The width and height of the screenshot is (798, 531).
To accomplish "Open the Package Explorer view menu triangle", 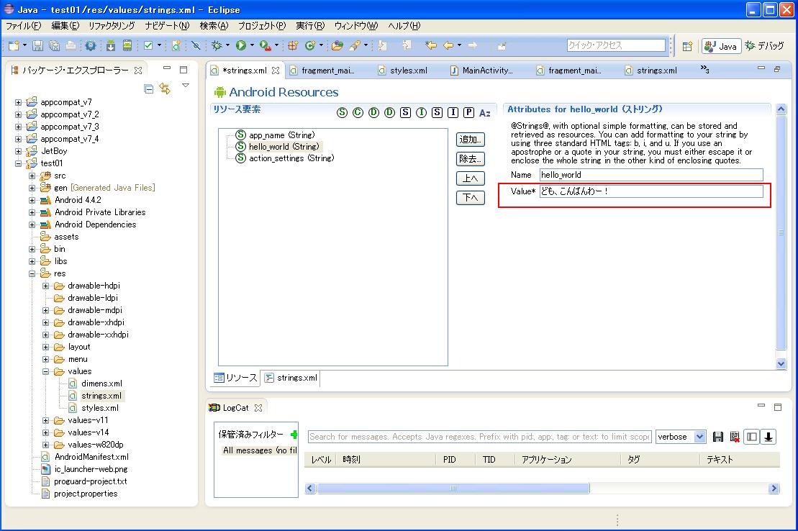I will (185, 86).
